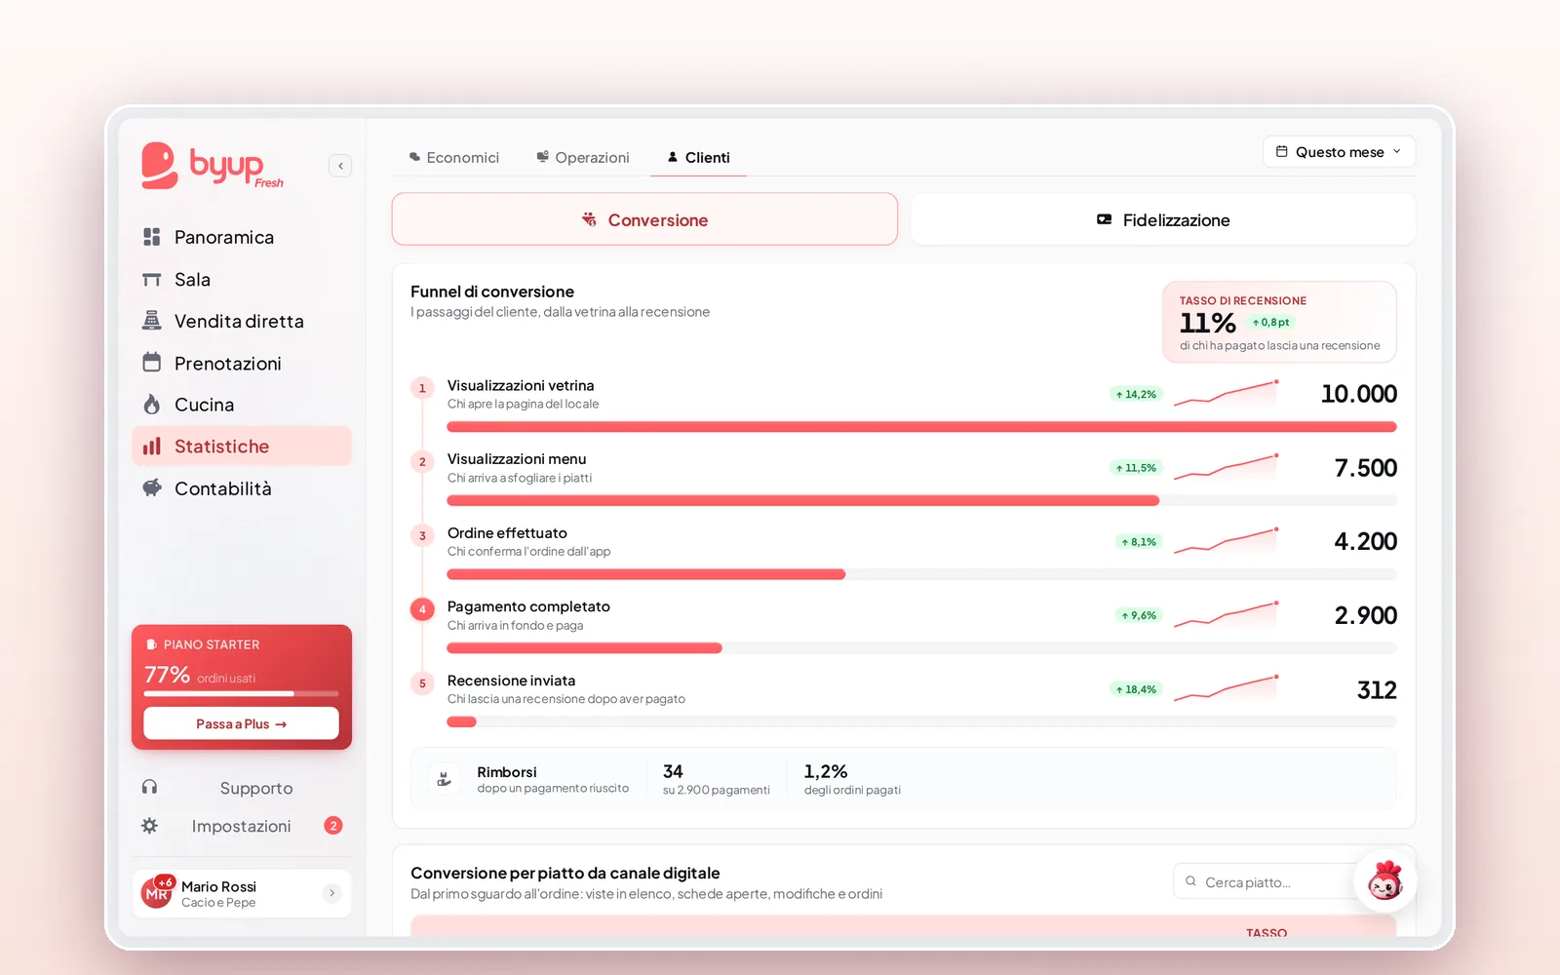The height and width of the screenshot is (975, 1560).
Task: Click the Piano Starter label
Action: point(211,644)
